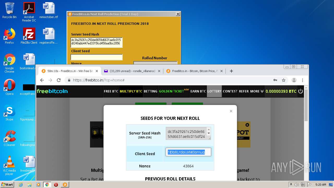Open the volume tray icon
Viewport: 334px width, 188px height.
[x=297, y=185]
